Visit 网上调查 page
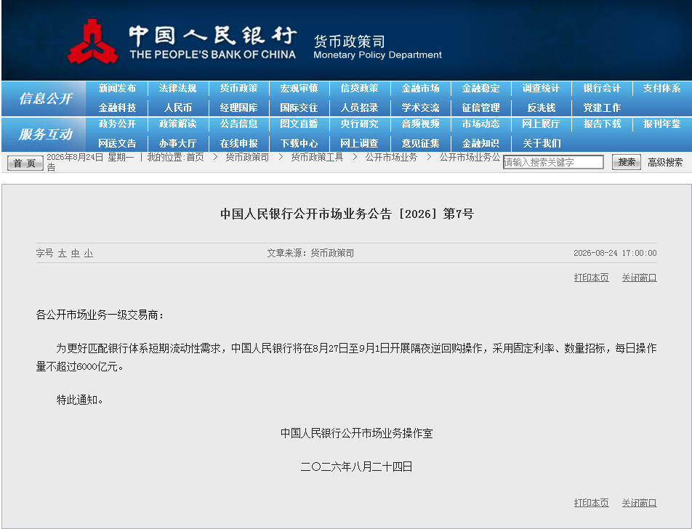692x529 pixels. [359, 143]
